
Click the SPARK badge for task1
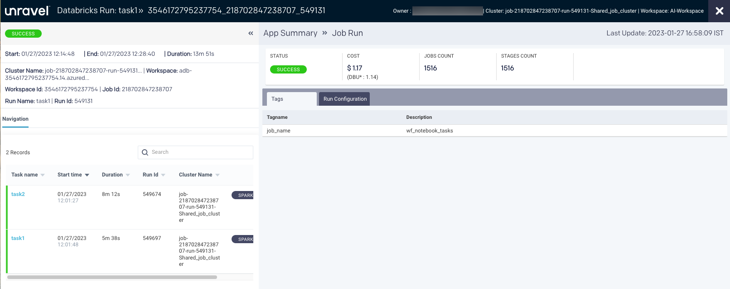coord(243,239)
